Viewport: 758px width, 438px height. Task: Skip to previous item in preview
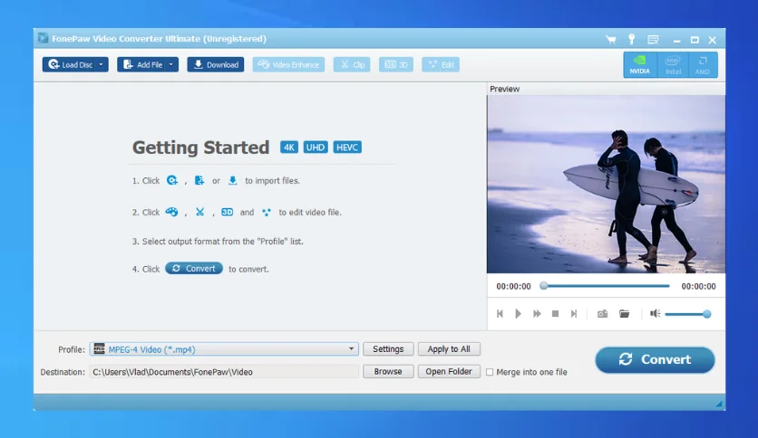(x=500, y=314)
